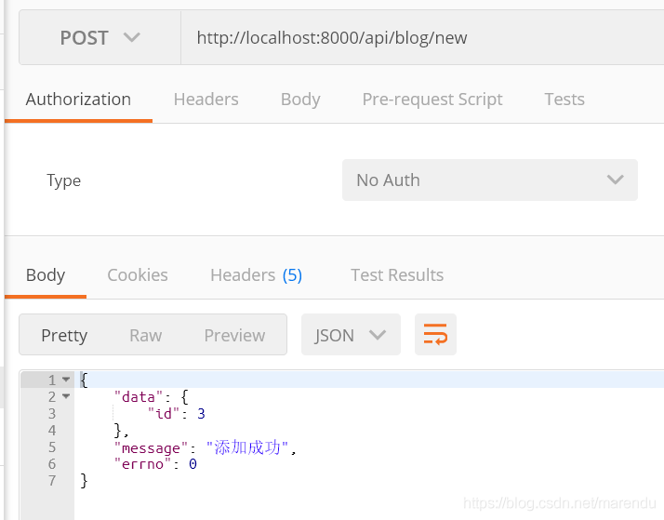Click the "id" key in the response
The height and width of the screenshot is (520, 664).
pos(164,413)
